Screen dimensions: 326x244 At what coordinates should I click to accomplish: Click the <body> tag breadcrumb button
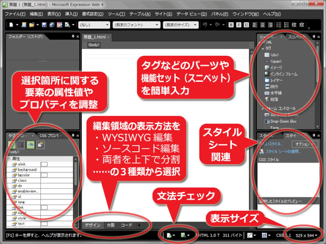(94, 45)
